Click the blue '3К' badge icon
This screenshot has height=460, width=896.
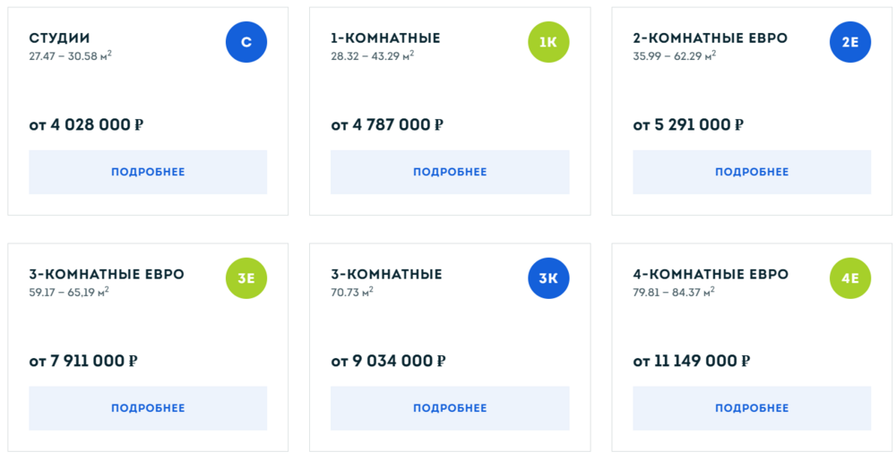pyautogui.click(x=548, y=278)
